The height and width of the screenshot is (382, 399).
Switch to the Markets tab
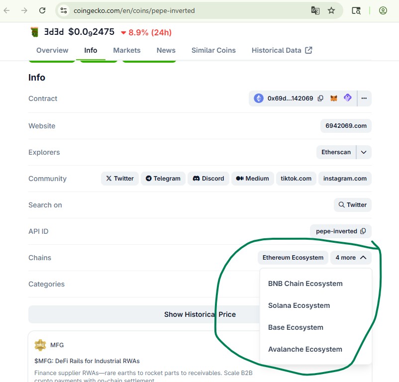point(126,50)
